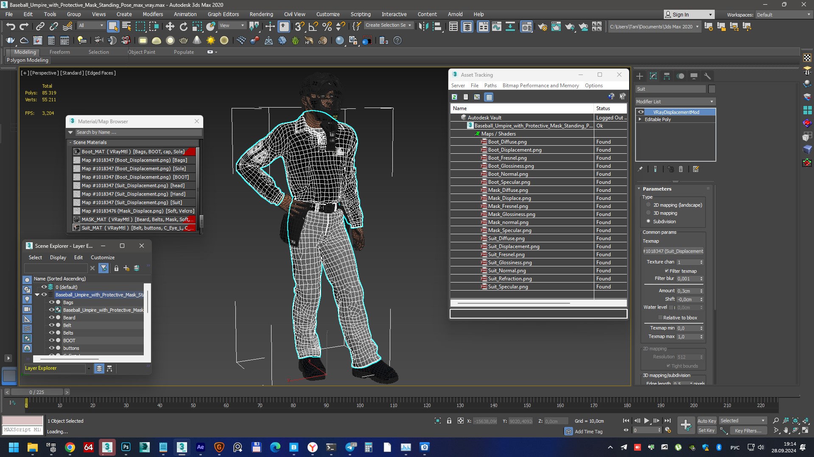
Task: Open the Modifier List dropdown
Action: point(675,102)
